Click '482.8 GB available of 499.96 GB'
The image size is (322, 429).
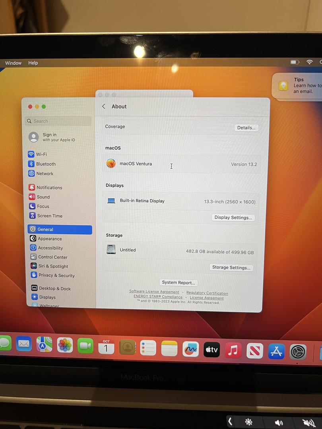220,252
